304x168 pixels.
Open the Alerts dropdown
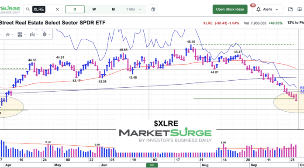tap(268, 9)
